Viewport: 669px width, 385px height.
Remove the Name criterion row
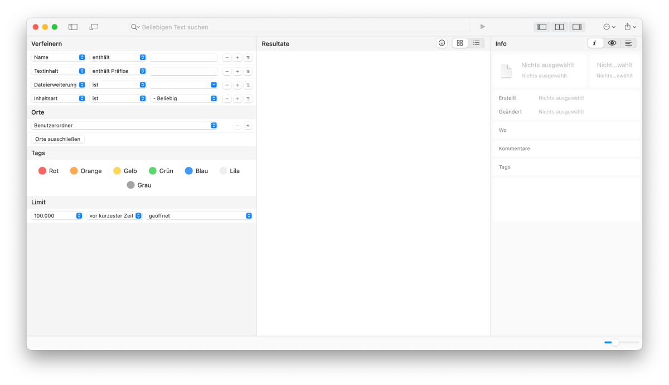(227, 57)
